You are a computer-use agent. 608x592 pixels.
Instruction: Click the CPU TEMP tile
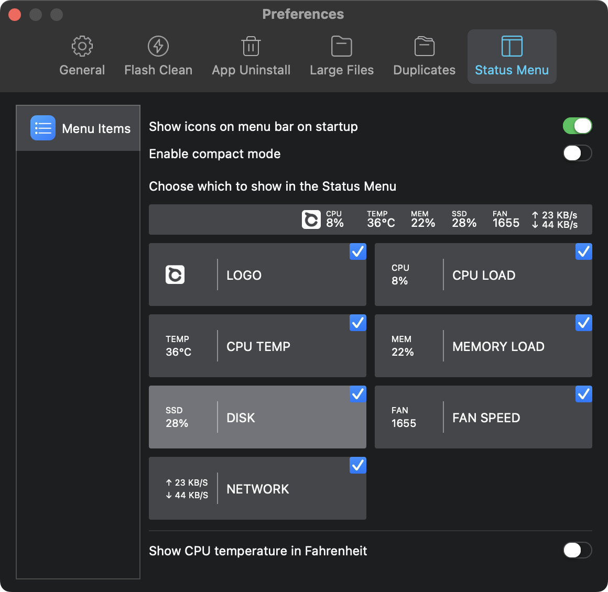(257, 346)
